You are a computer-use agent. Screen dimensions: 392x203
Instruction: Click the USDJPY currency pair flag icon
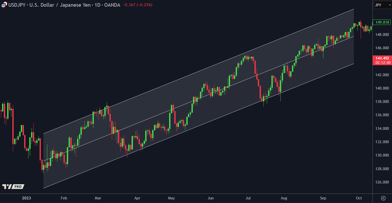(4, 5)
